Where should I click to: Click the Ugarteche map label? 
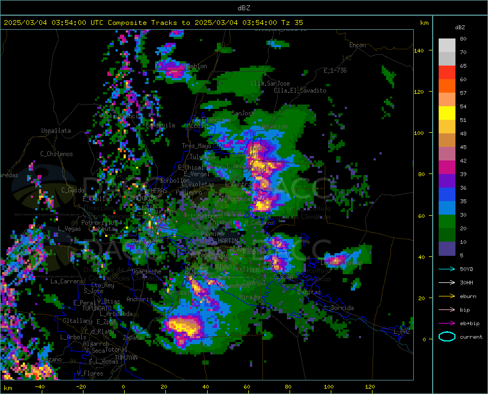(146, 272)
